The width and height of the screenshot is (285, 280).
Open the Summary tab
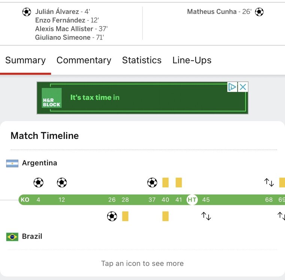coord(25,60)
